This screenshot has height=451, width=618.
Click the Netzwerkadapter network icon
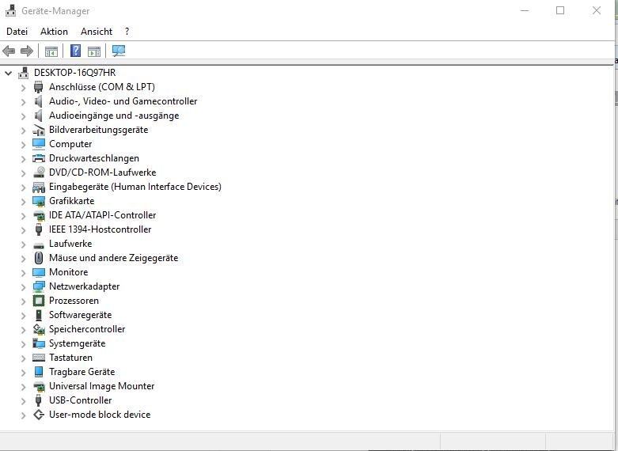point(39,286)
